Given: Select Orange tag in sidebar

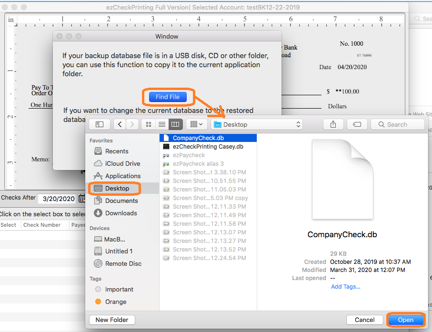Looking at the screenshot, I should [116, 302].
